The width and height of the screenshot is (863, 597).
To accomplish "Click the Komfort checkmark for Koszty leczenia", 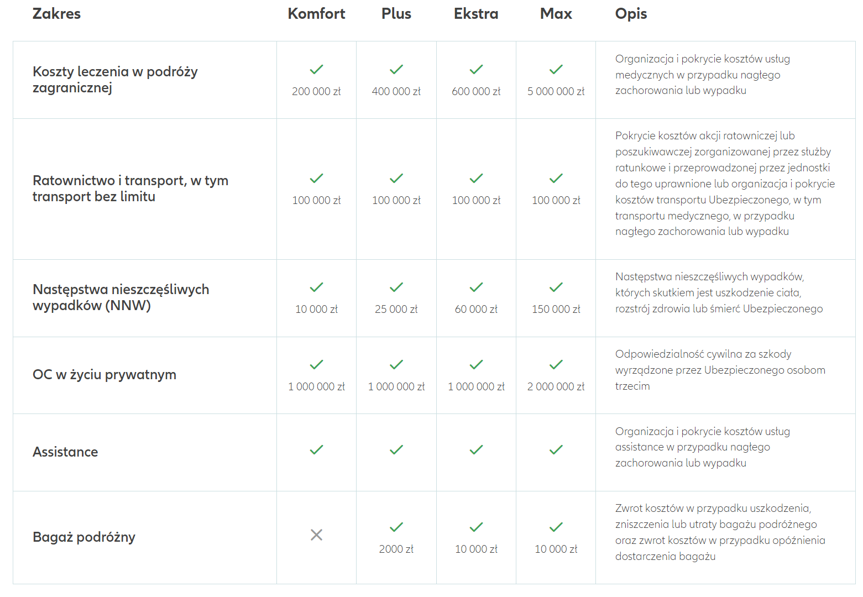I will tap(316, 70).
